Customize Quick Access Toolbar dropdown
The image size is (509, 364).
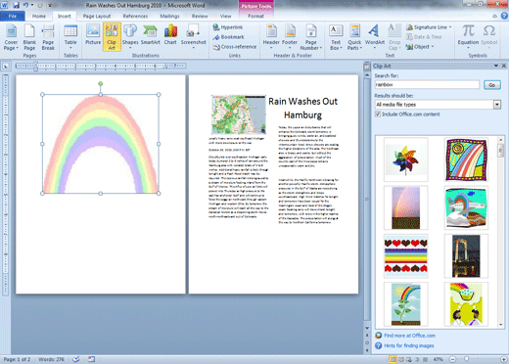(x=50, y=6)
